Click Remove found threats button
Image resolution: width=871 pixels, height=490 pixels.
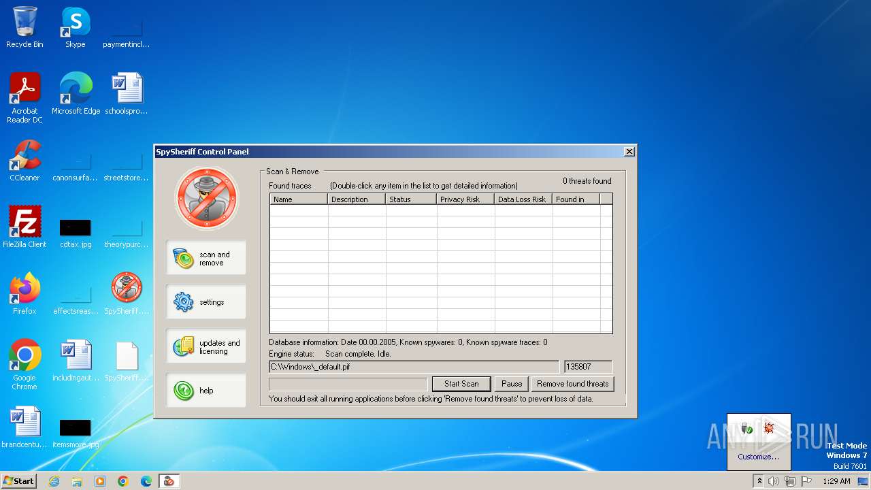(x=573, y=384)
